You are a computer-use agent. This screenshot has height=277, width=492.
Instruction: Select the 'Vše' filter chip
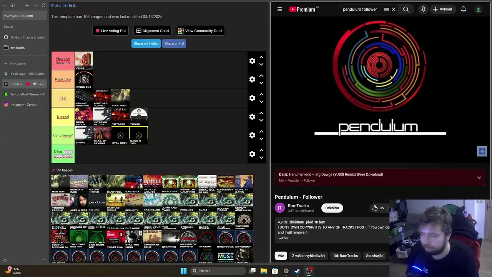(x=281, y=256)
